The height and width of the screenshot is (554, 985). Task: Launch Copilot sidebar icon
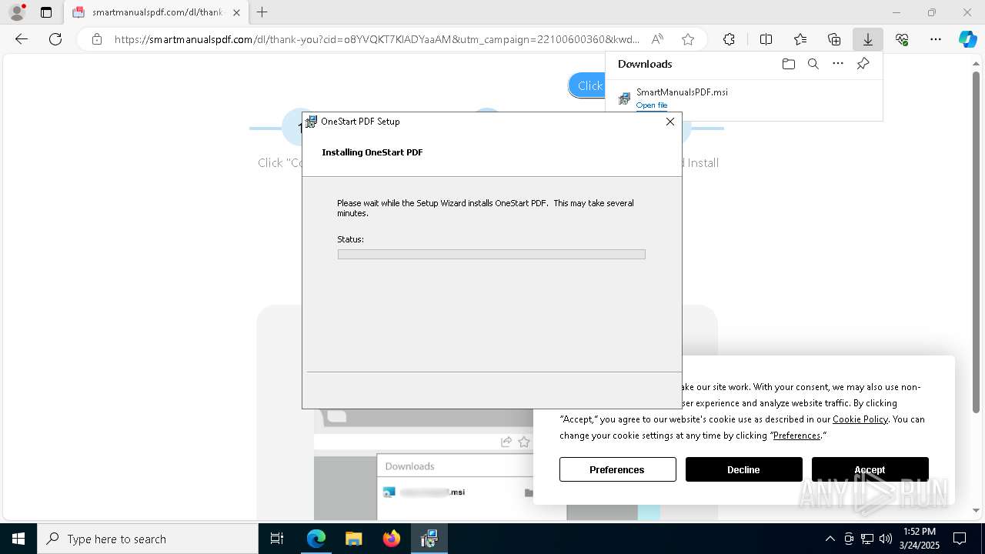click(x=967, y=39)
